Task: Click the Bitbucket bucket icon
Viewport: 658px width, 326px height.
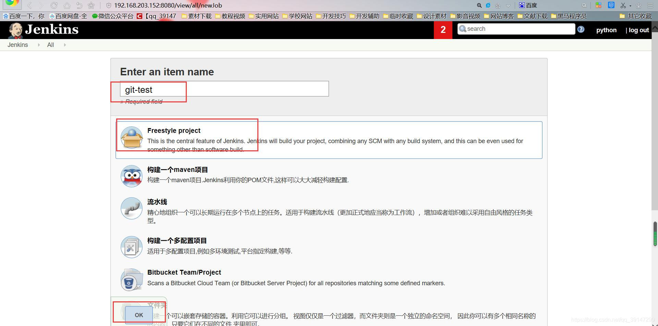Action: (132, 279)
